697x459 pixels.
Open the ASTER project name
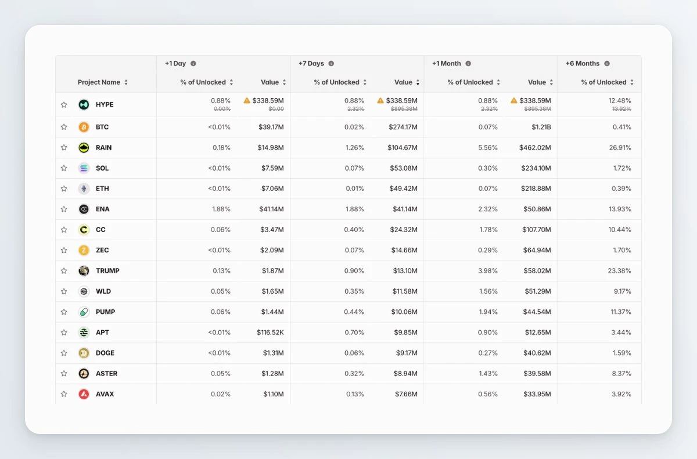coord(107,374)
